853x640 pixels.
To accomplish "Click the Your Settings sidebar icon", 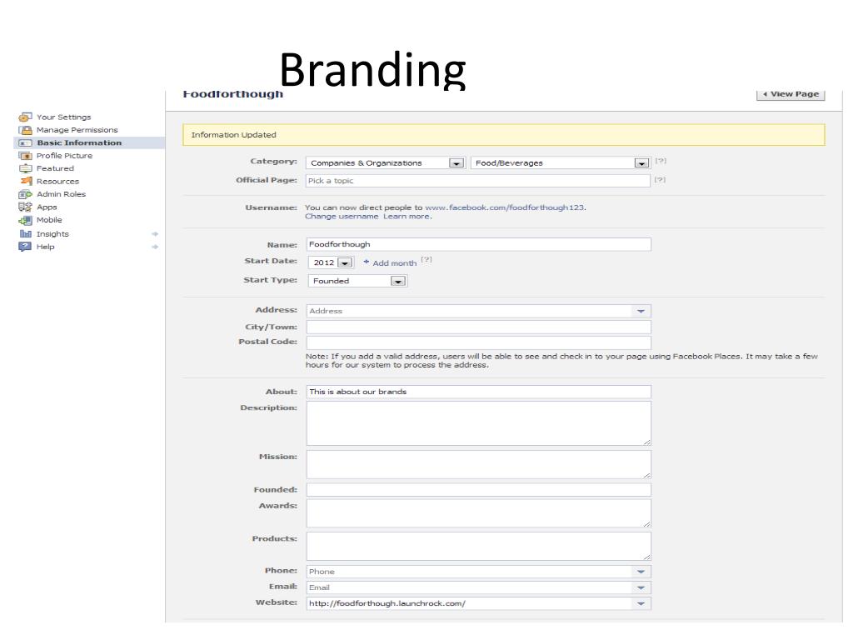I will [x=25, y=117].
